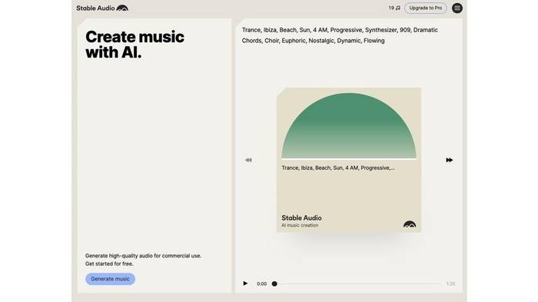Image resolution: width=538 pixels, height=302 pixels.
Task: Click the Stable Audio logo icon on card
Action: click(410, 224)
